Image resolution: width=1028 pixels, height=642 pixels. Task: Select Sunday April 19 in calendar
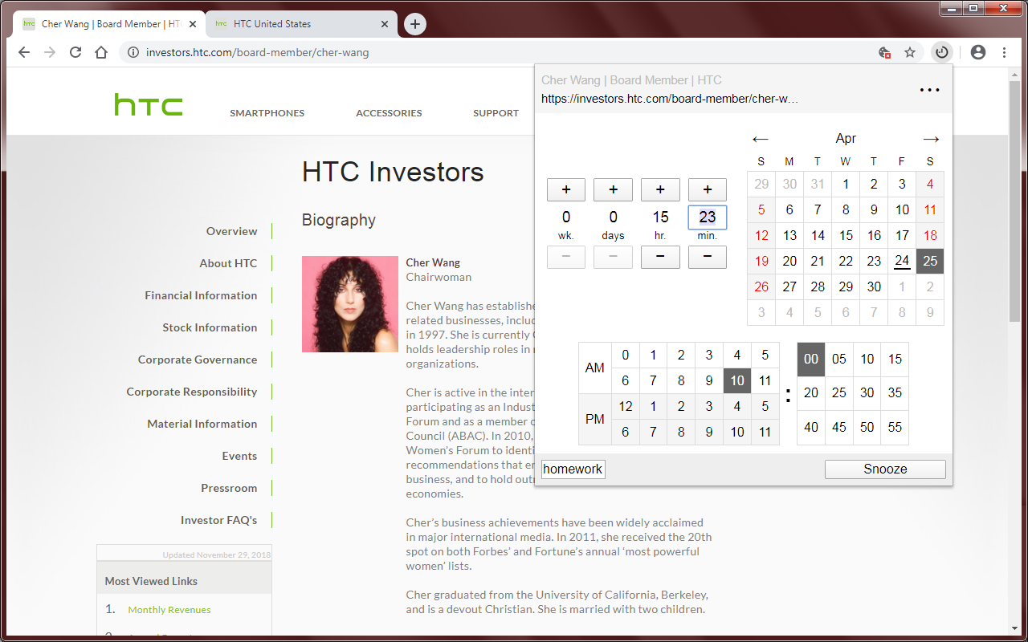coord(761,261)
